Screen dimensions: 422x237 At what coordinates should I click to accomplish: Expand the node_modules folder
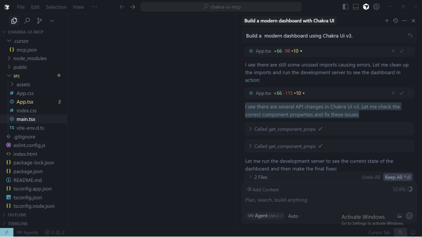[x=30, y=58]
